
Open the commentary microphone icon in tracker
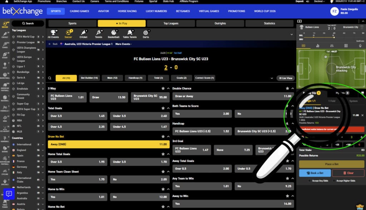point(360,46)
